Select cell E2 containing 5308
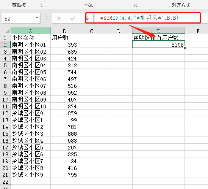The width and height of the screenshot is (208, 189). point(158,44)
